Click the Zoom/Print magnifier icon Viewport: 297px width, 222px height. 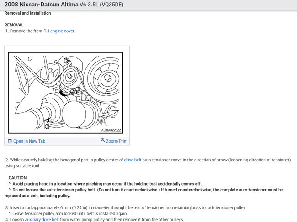point(103,140)
